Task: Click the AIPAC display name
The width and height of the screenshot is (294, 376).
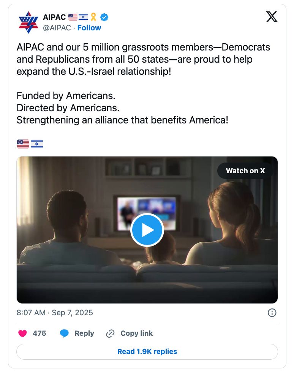Action: pos(54,17)
